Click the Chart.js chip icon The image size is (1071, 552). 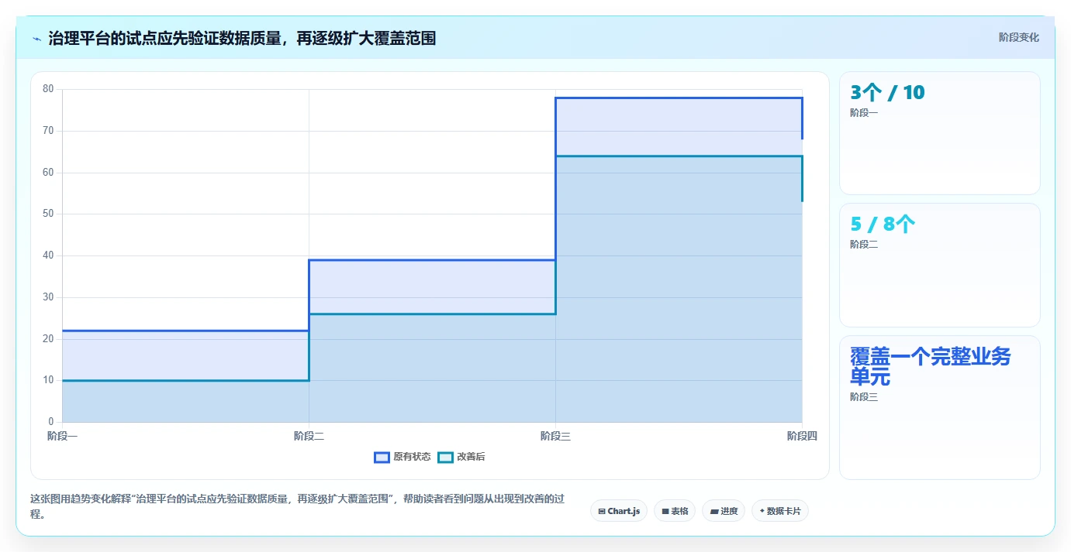click(x=602, y=511)
